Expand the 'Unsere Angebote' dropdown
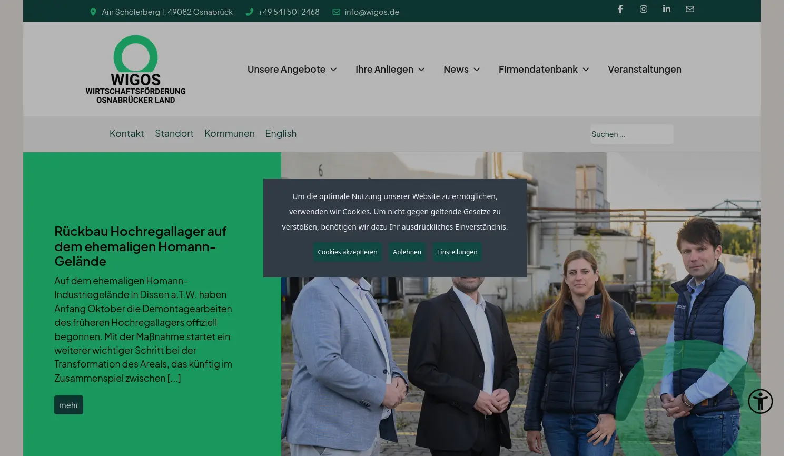The image size is (790, 456). (x=291, y=69)
